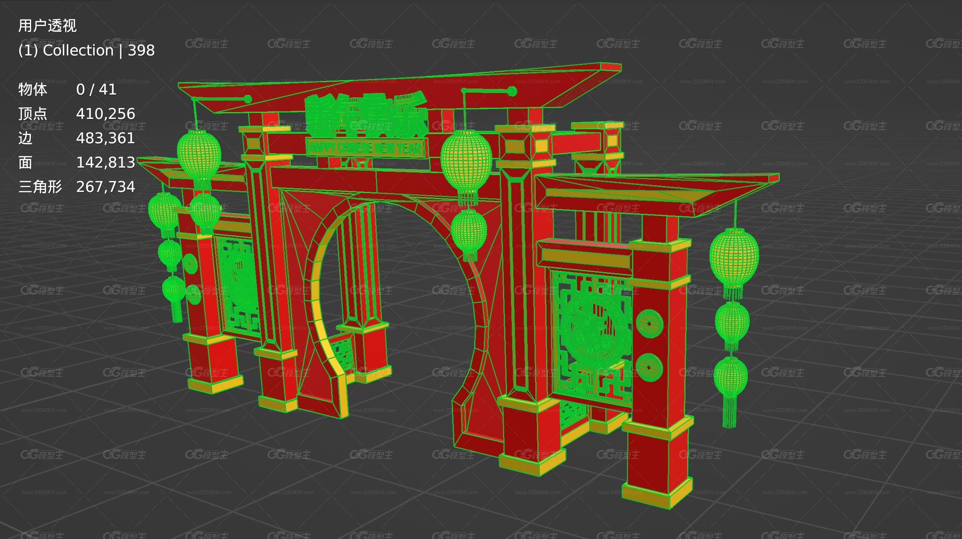Select the HAPPY CHINESE NEW YEAR sign
Image resolution: width=962 pixels, height=539 pixels.
point(366,148)
